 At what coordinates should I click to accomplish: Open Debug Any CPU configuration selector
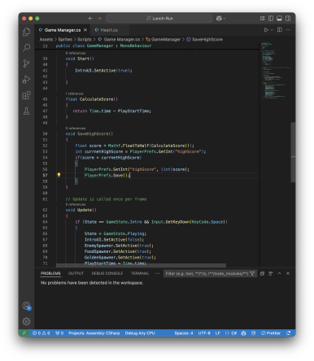pos(140,333)
